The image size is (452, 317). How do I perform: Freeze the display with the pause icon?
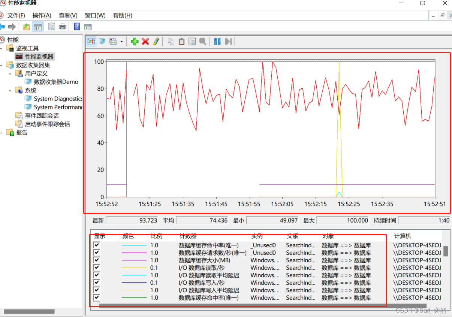pyautogui.click(x=217, y=42)
